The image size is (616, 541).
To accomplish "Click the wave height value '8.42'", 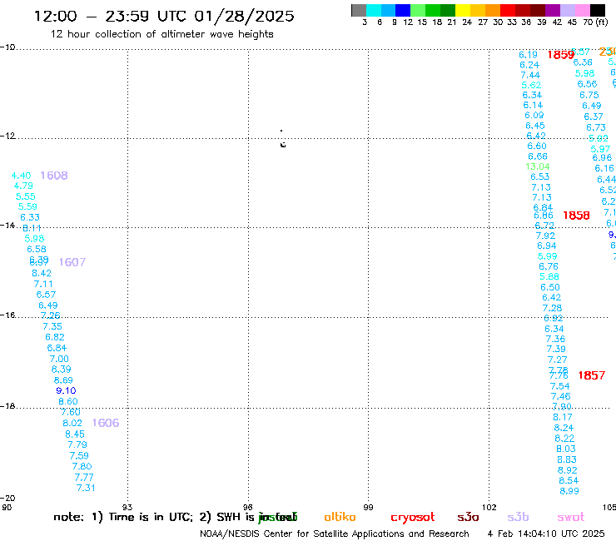I will point(42,273).
